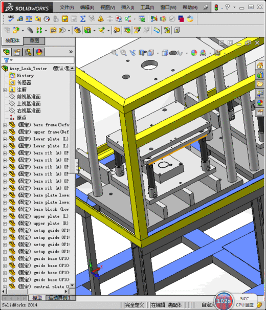Screen dimensions: 266x310
Task: Select the Display Style cube icon
Action: [x=165, y=53]
